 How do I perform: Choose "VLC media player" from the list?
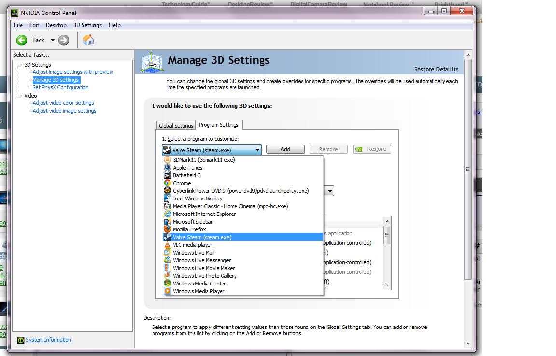(x=243, y=245)
